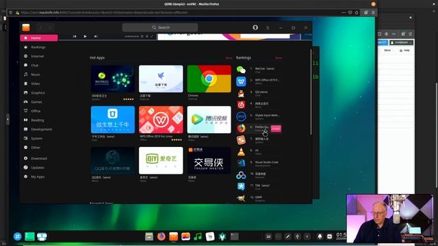This screenshot has width=438, height=246.
Task: Click the NetEase Music icon in Rankings
Action: tap(241, 105)
